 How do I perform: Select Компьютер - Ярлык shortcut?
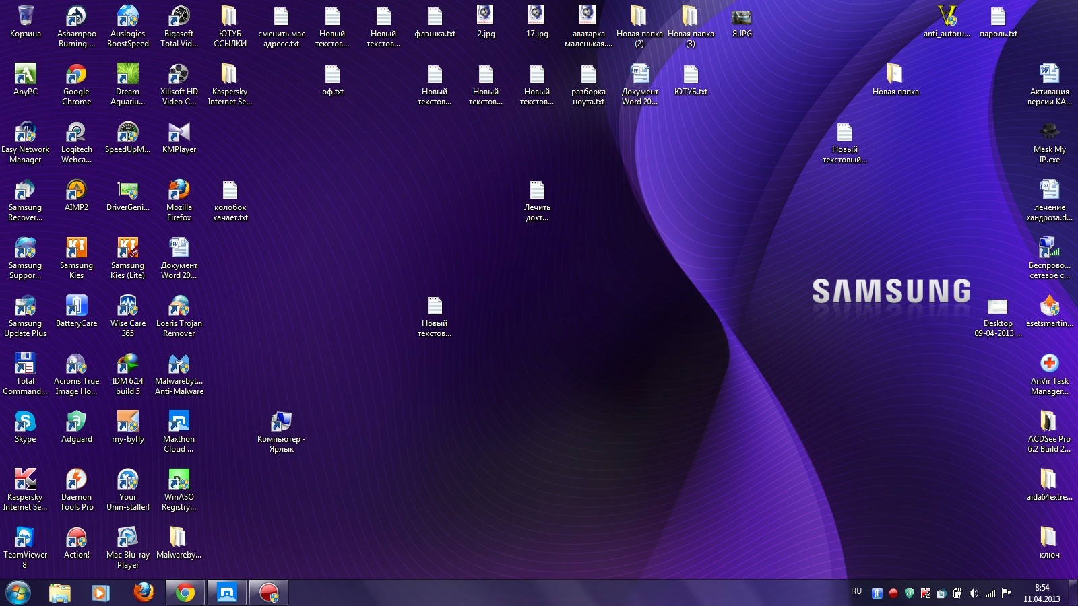282,432
